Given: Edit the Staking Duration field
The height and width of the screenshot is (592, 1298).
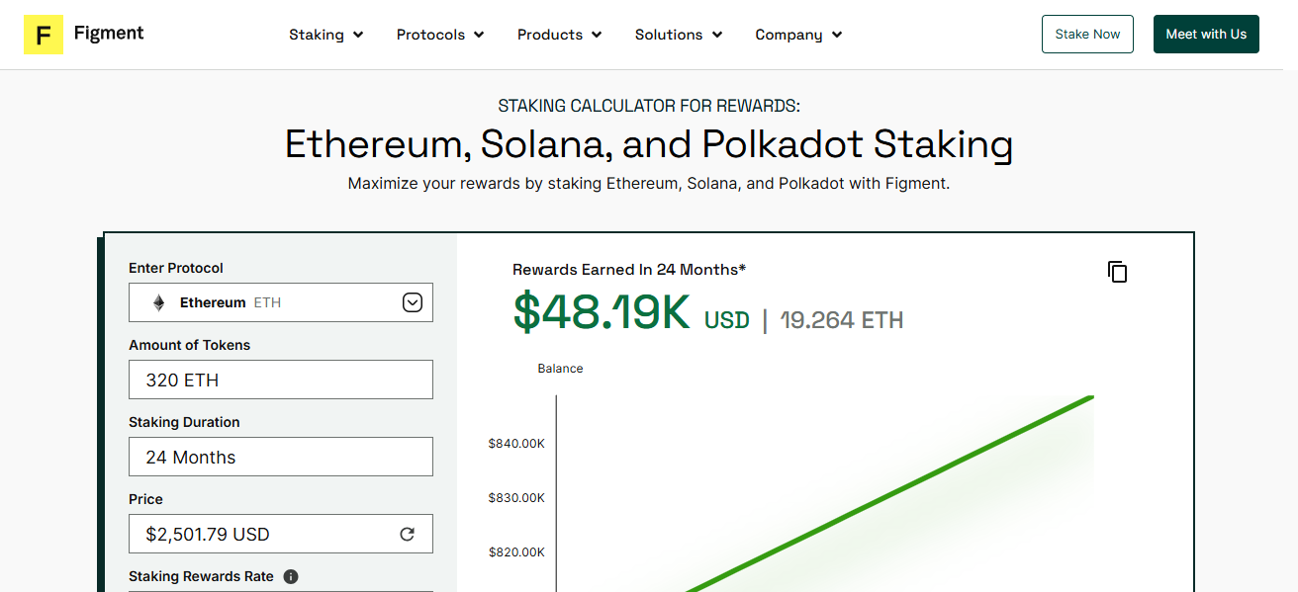Looking at the screenshot, I should [281, 457].
